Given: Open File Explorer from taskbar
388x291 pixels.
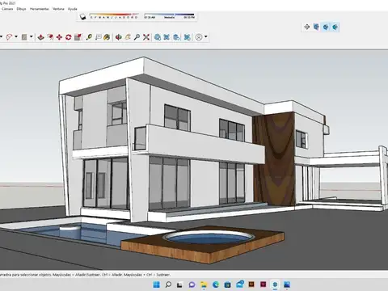Looking at the screenshot, I should click(204, 285).
